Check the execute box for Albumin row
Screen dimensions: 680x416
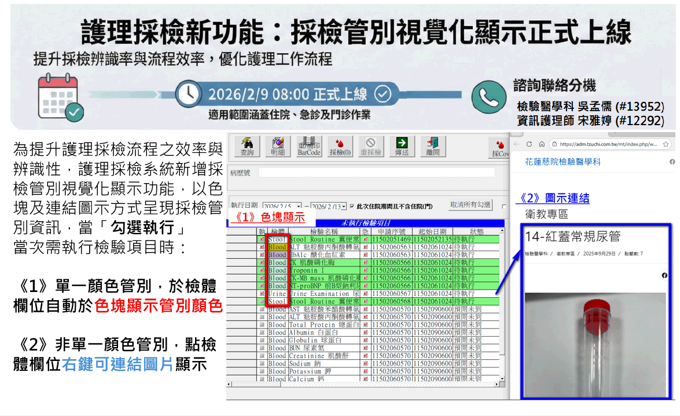pos(262,333)
